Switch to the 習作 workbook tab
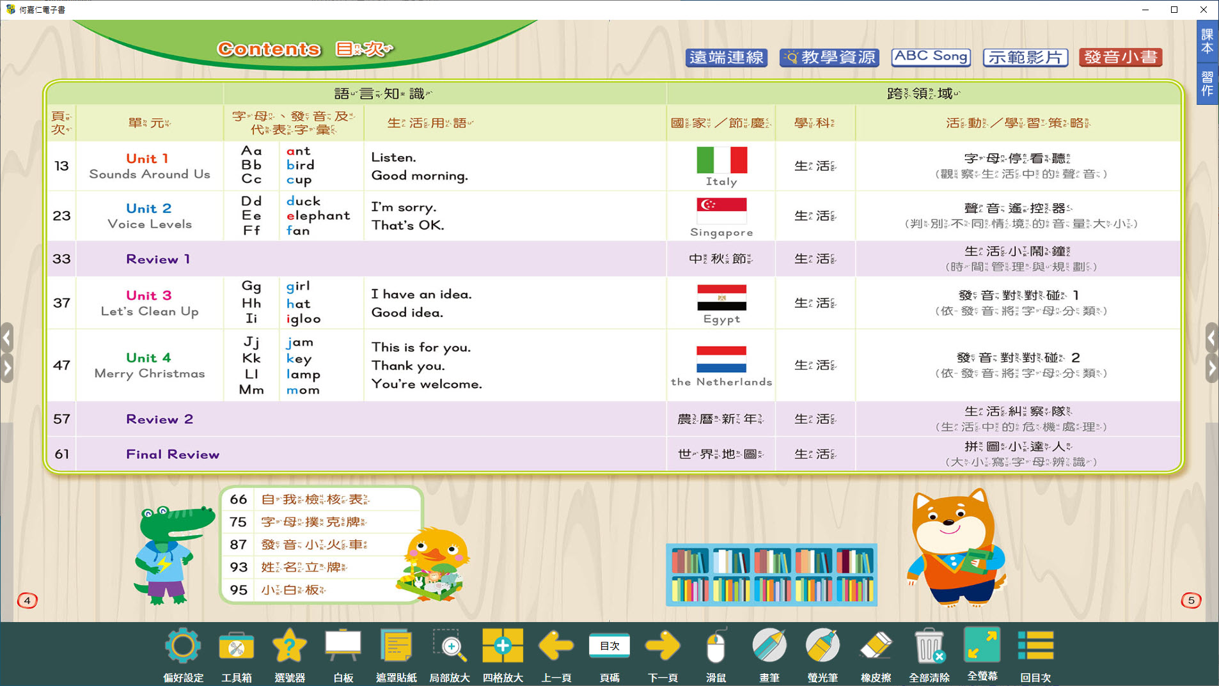The image size is (1219, 686). click(x=1207, y=84)
